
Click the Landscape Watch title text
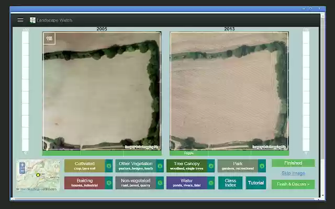(x=54, y=20)
